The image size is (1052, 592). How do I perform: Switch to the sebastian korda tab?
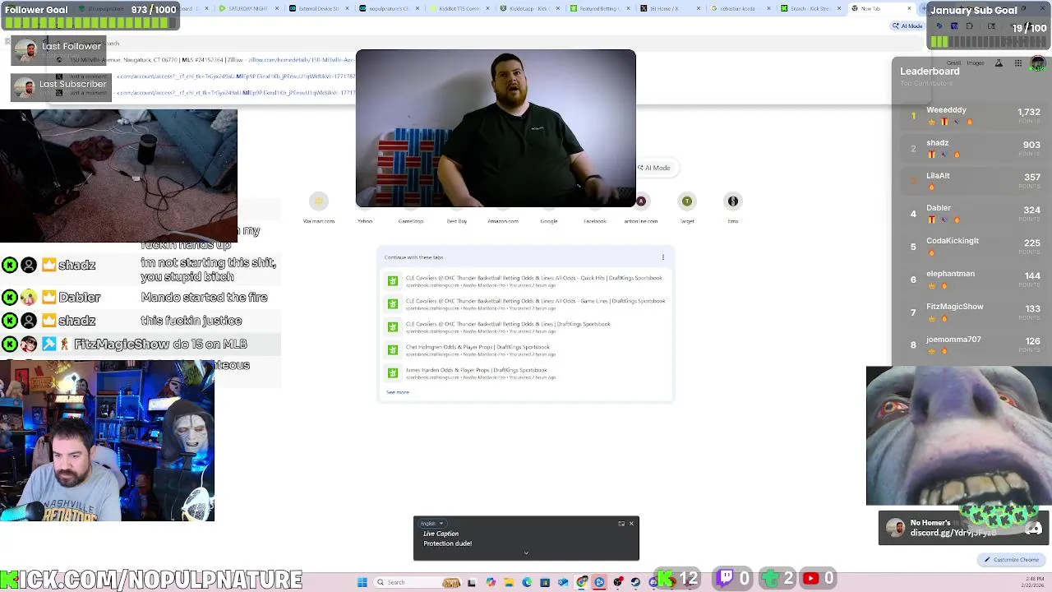click(x=739, y=8)
